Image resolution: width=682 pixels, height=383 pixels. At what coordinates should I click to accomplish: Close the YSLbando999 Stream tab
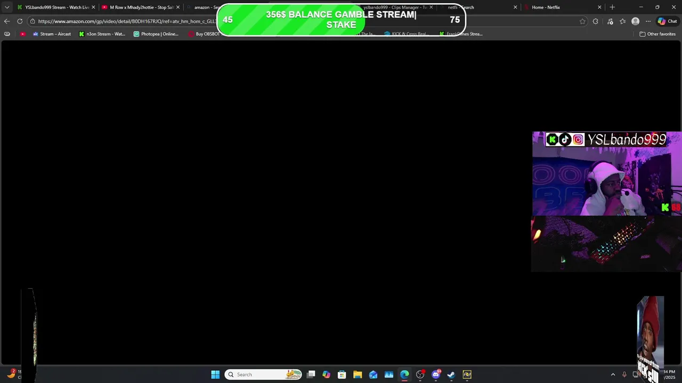tap(93, 7)
